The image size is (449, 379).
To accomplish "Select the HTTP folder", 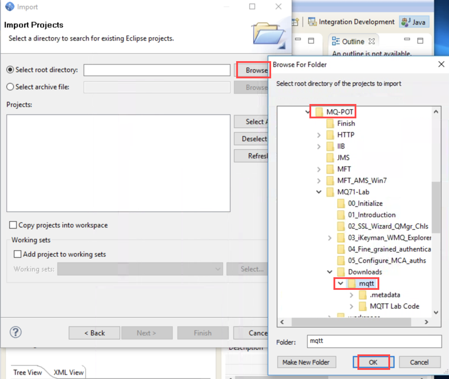I will [345, 135].
